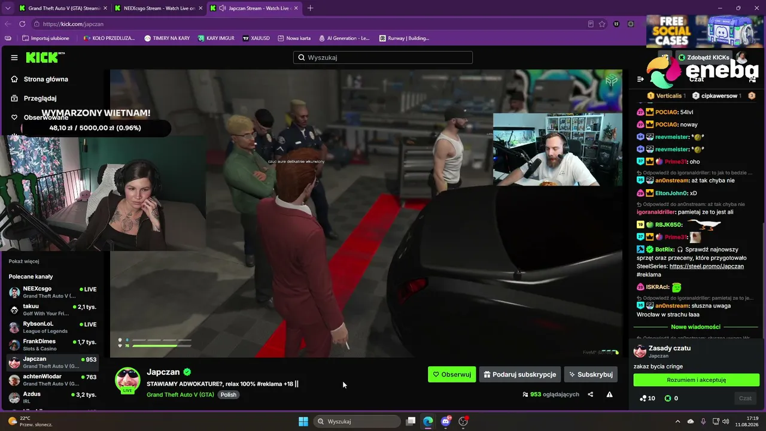
Task: Close the Grand Theft Auto V tab
Action: 104,8
